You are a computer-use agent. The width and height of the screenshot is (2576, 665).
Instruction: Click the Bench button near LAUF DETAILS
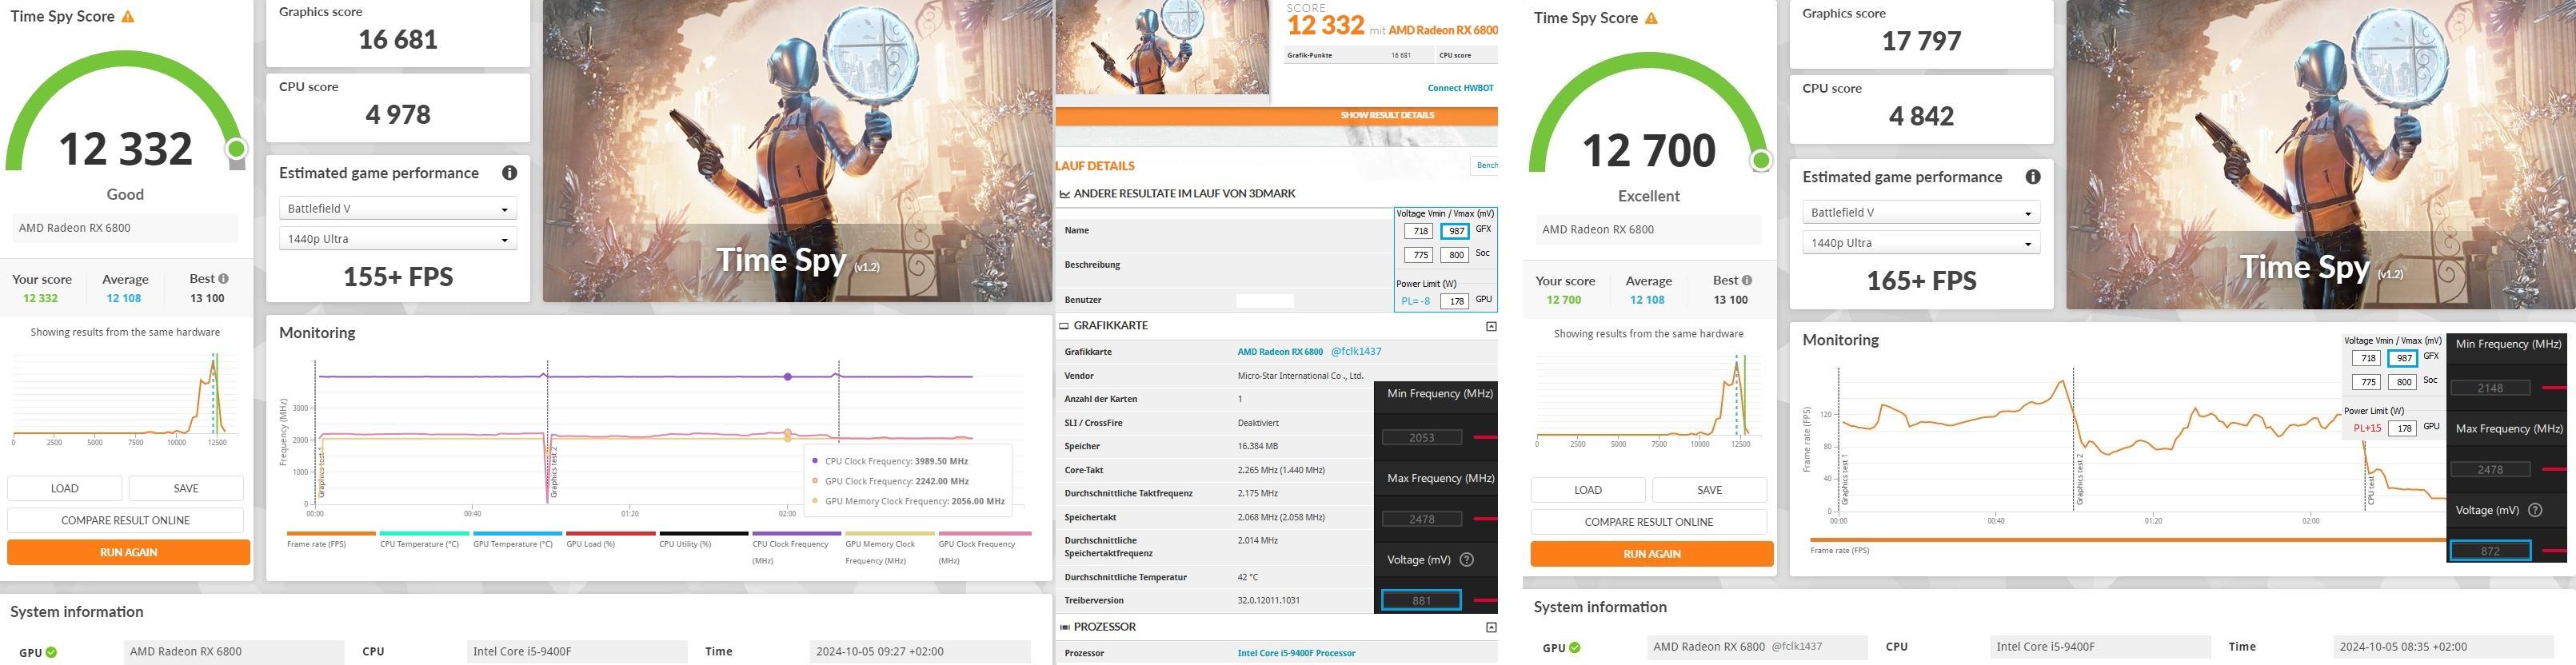click(1486, 165)
